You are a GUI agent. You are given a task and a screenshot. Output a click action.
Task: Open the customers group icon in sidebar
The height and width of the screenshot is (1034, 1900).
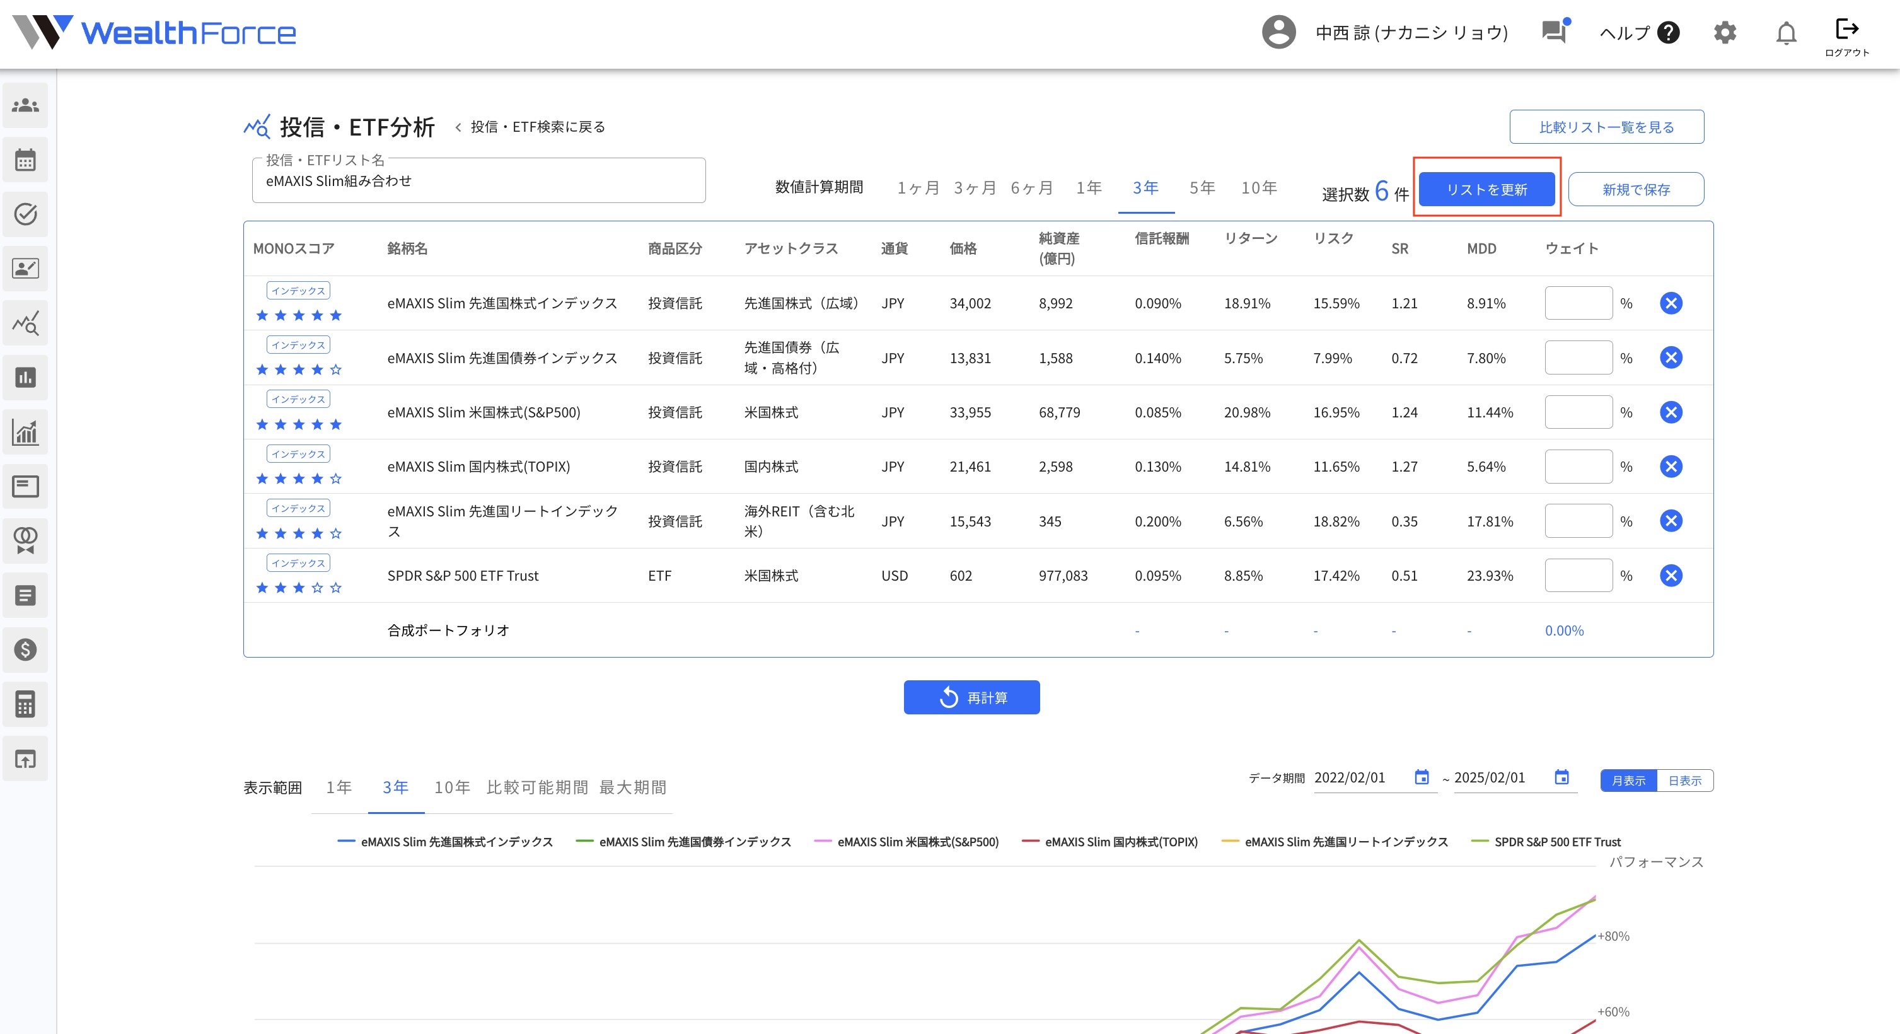(x=25, y=105)
